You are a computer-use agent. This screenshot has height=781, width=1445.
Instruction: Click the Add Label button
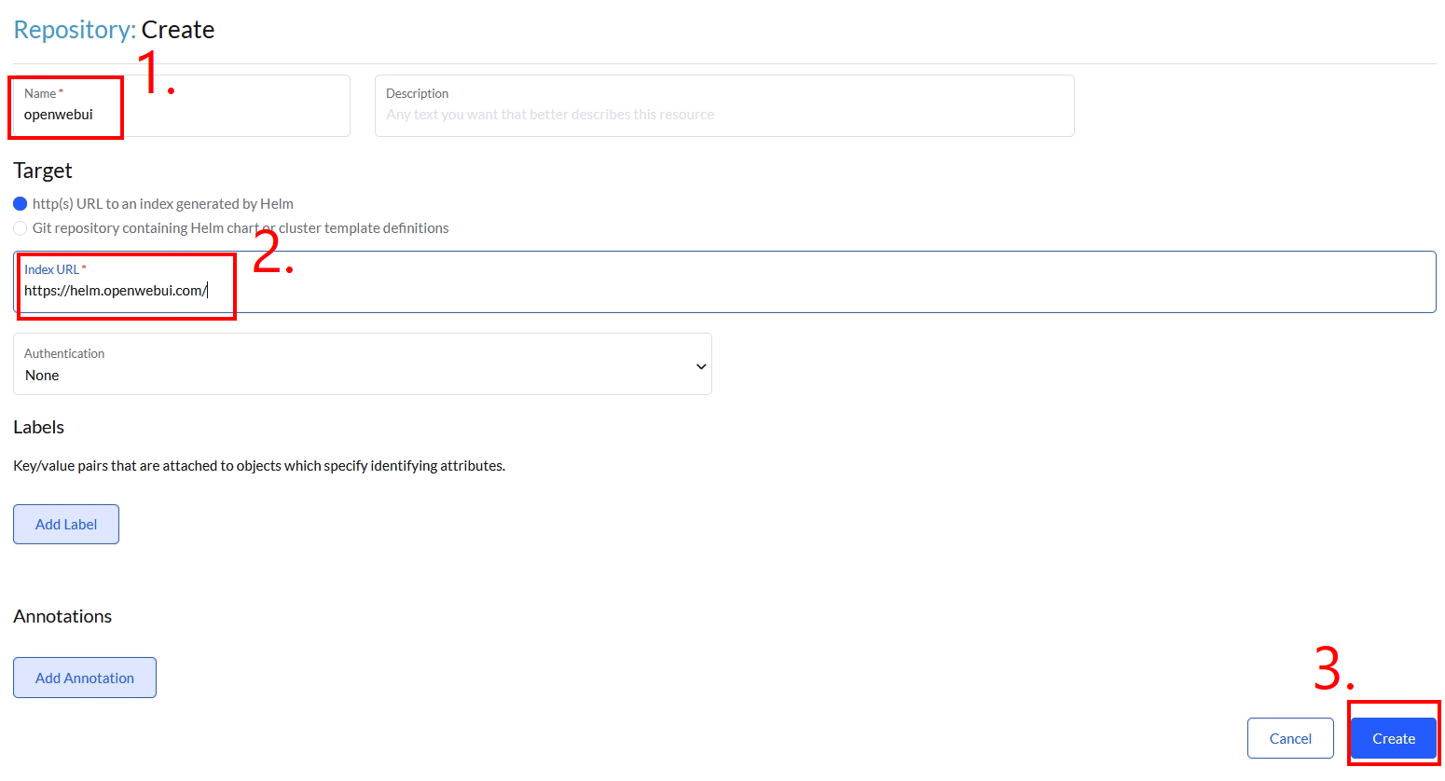(x=66, y=524)
